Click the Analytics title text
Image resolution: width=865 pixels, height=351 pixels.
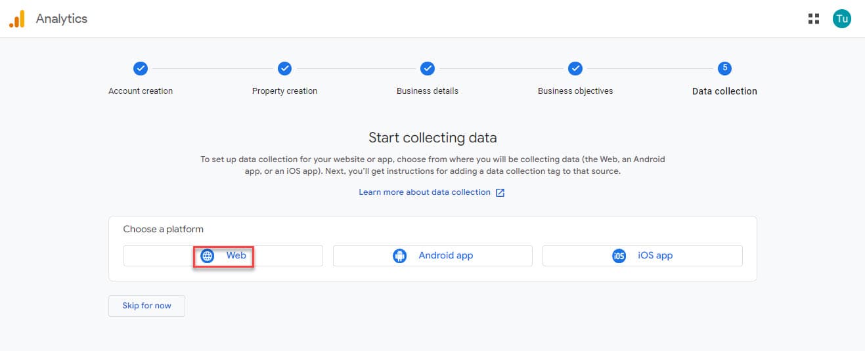tap(62, 19)
